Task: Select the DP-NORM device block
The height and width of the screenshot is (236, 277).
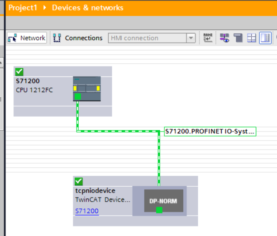Action: [x=163, y=201]
